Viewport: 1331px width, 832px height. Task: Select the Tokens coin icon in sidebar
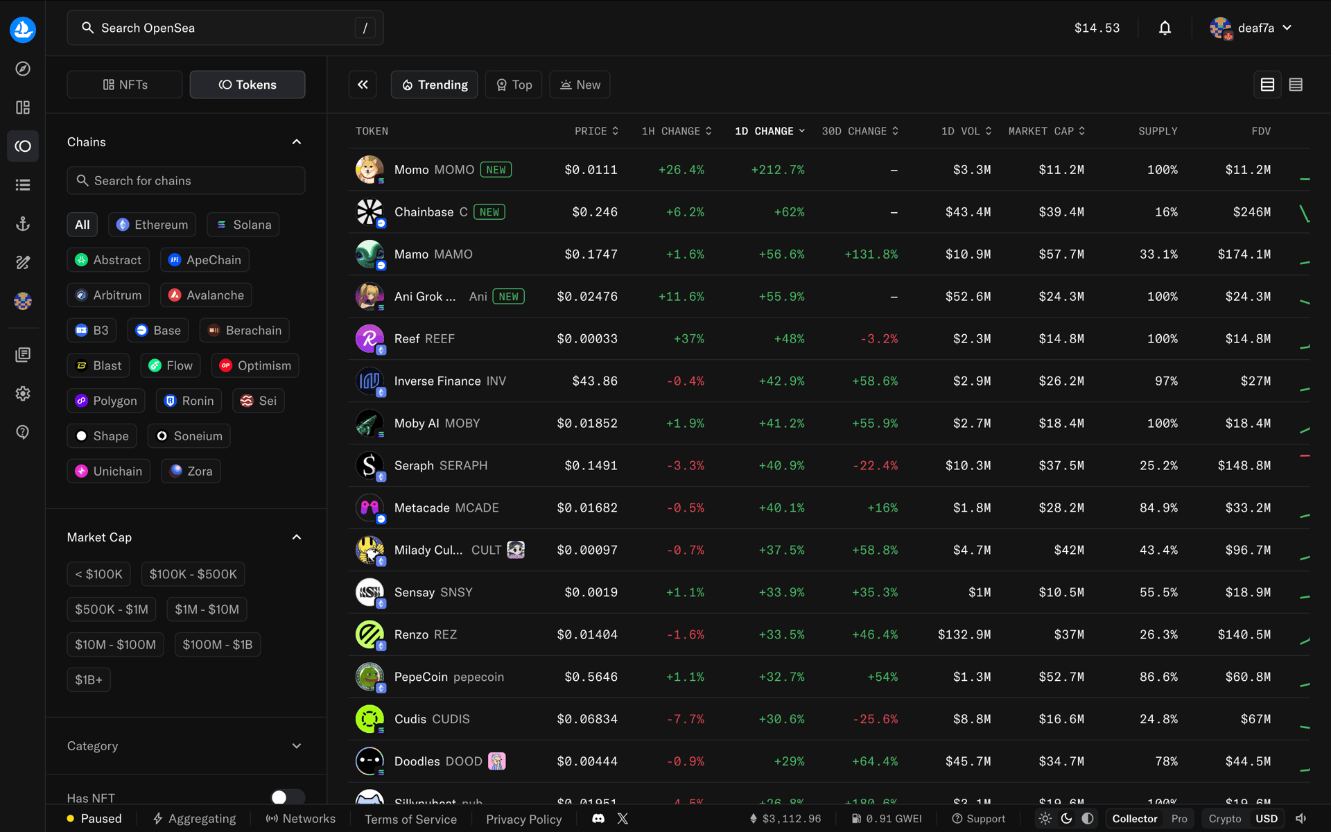[x=23, y=146]
